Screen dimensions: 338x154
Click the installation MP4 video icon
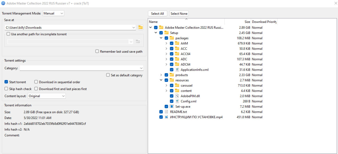coord(166,117)
